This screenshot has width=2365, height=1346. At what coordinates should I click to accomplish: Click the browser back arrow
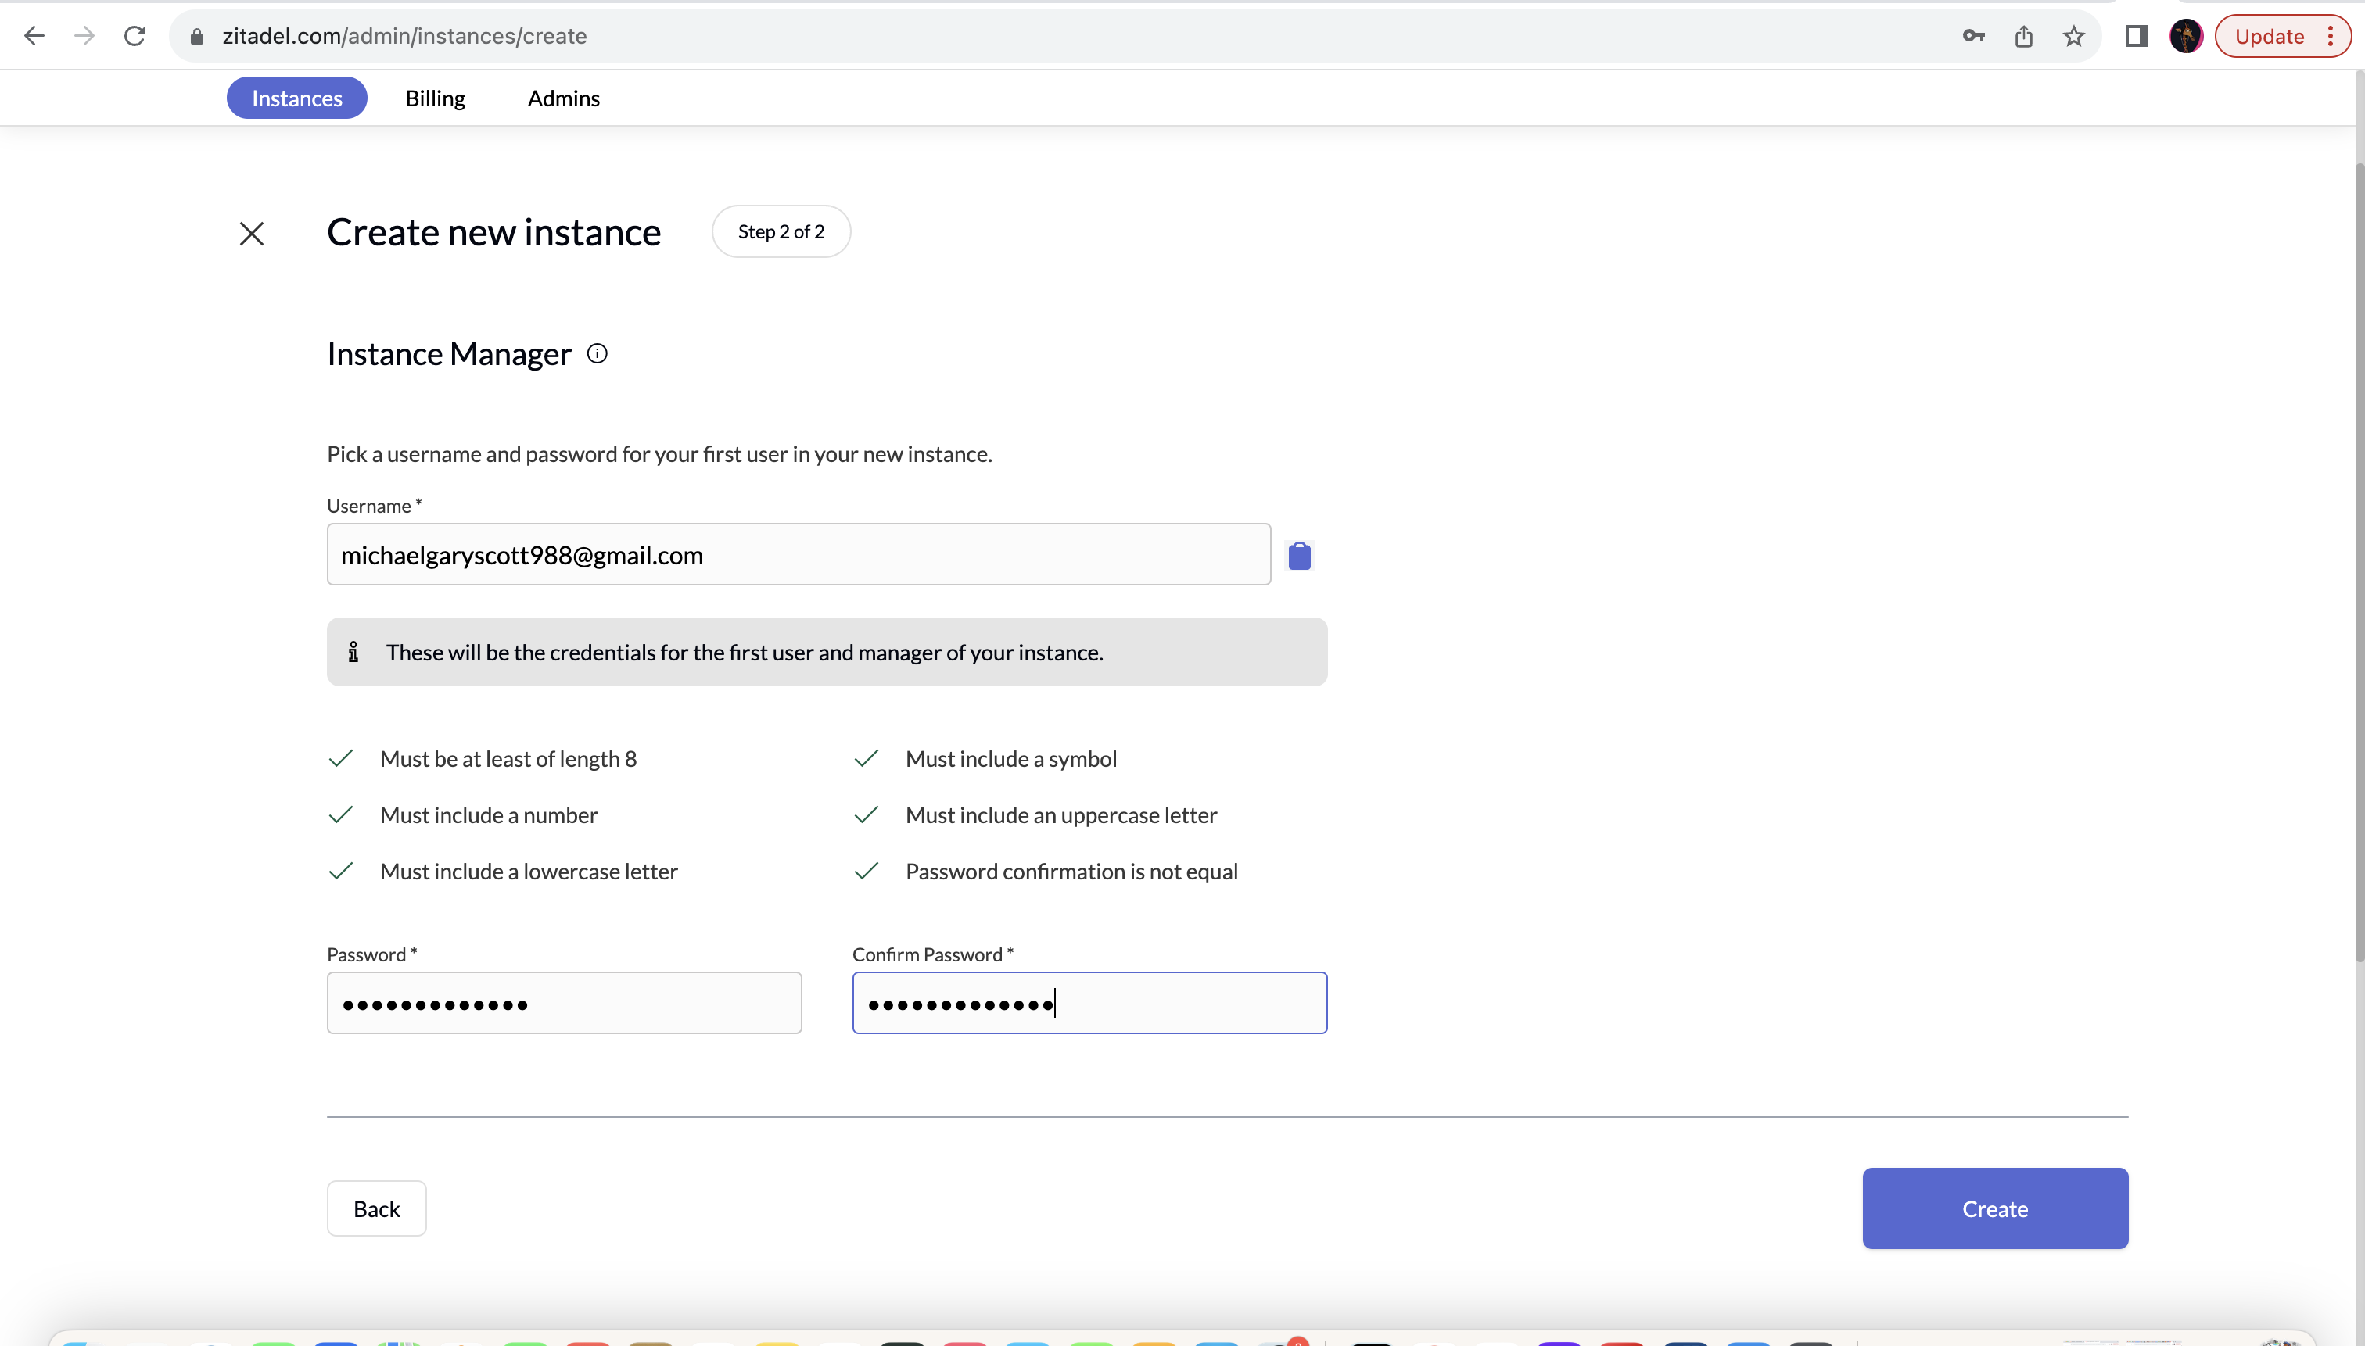(x=34, y=36)
